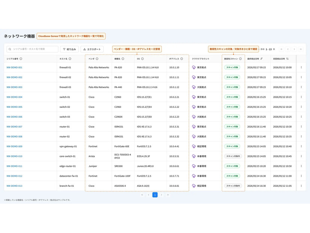Screen dimensions: 310x233
Task: Go to next page in bottom pagination
Action: tap(161, 195)
